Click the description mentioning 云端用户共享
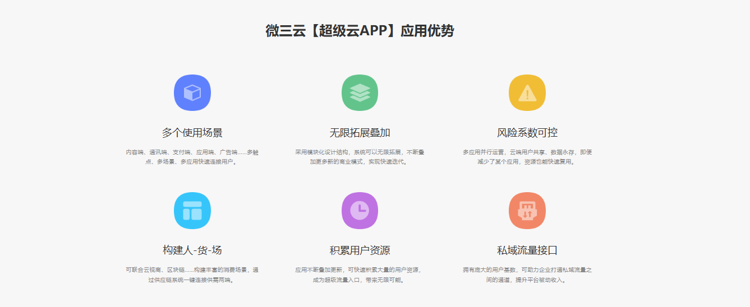 point(527,157)
